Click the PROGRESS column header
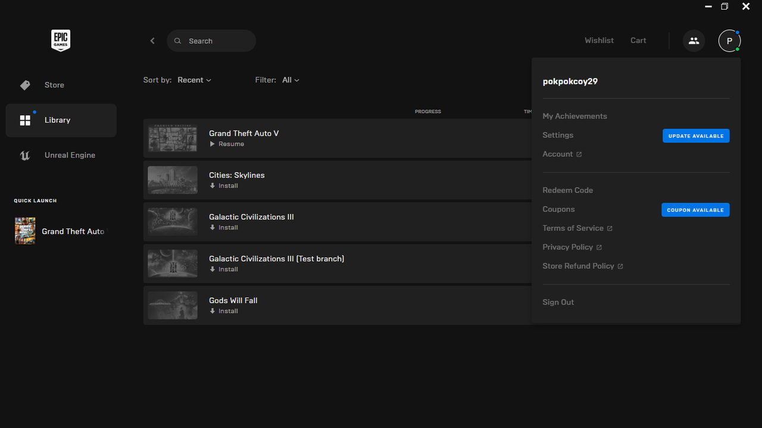The width and height of the screenshot is (762, 428). 428,112
